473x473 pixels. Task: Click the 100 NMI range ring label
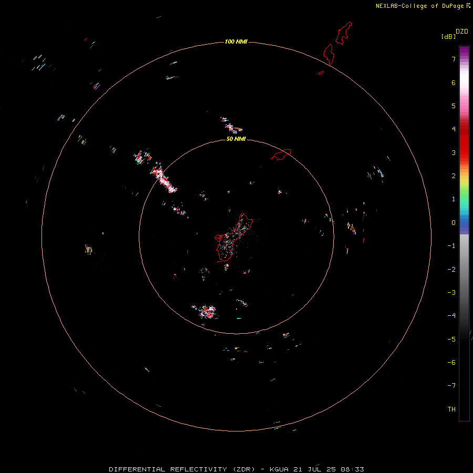point(236,42)
